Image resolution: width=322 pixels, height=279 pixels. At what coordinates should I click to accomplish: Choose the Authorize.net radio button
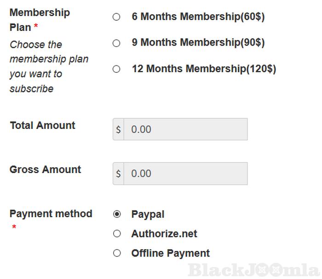(x=117, y=234)
